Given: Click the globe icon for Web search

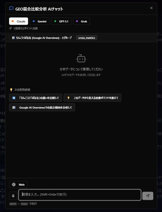Looking at the screenshot, I should [x=14, y=185].
